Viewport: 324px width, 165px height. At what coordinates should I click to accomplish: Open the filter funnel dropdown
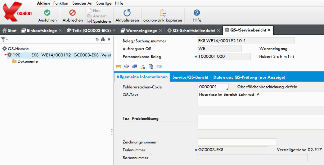[x=4, y=40]
